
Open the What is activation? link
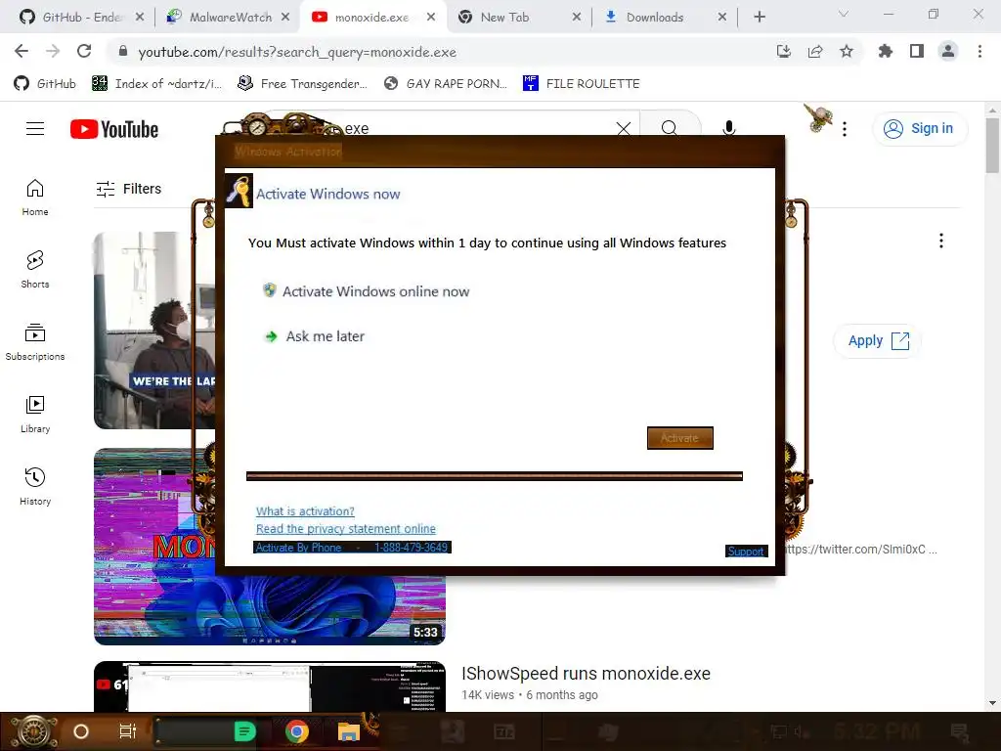point(305,511)
